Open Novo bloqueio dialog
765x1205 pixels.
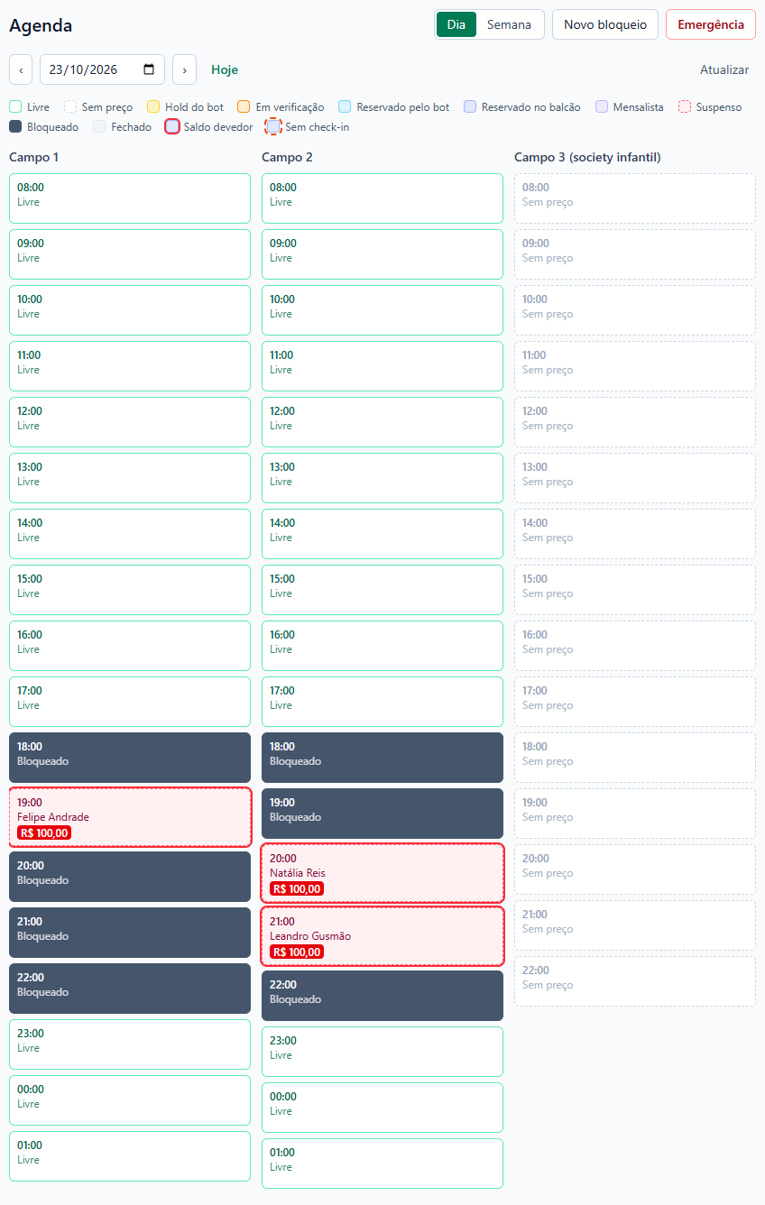[x=605, y=24]
